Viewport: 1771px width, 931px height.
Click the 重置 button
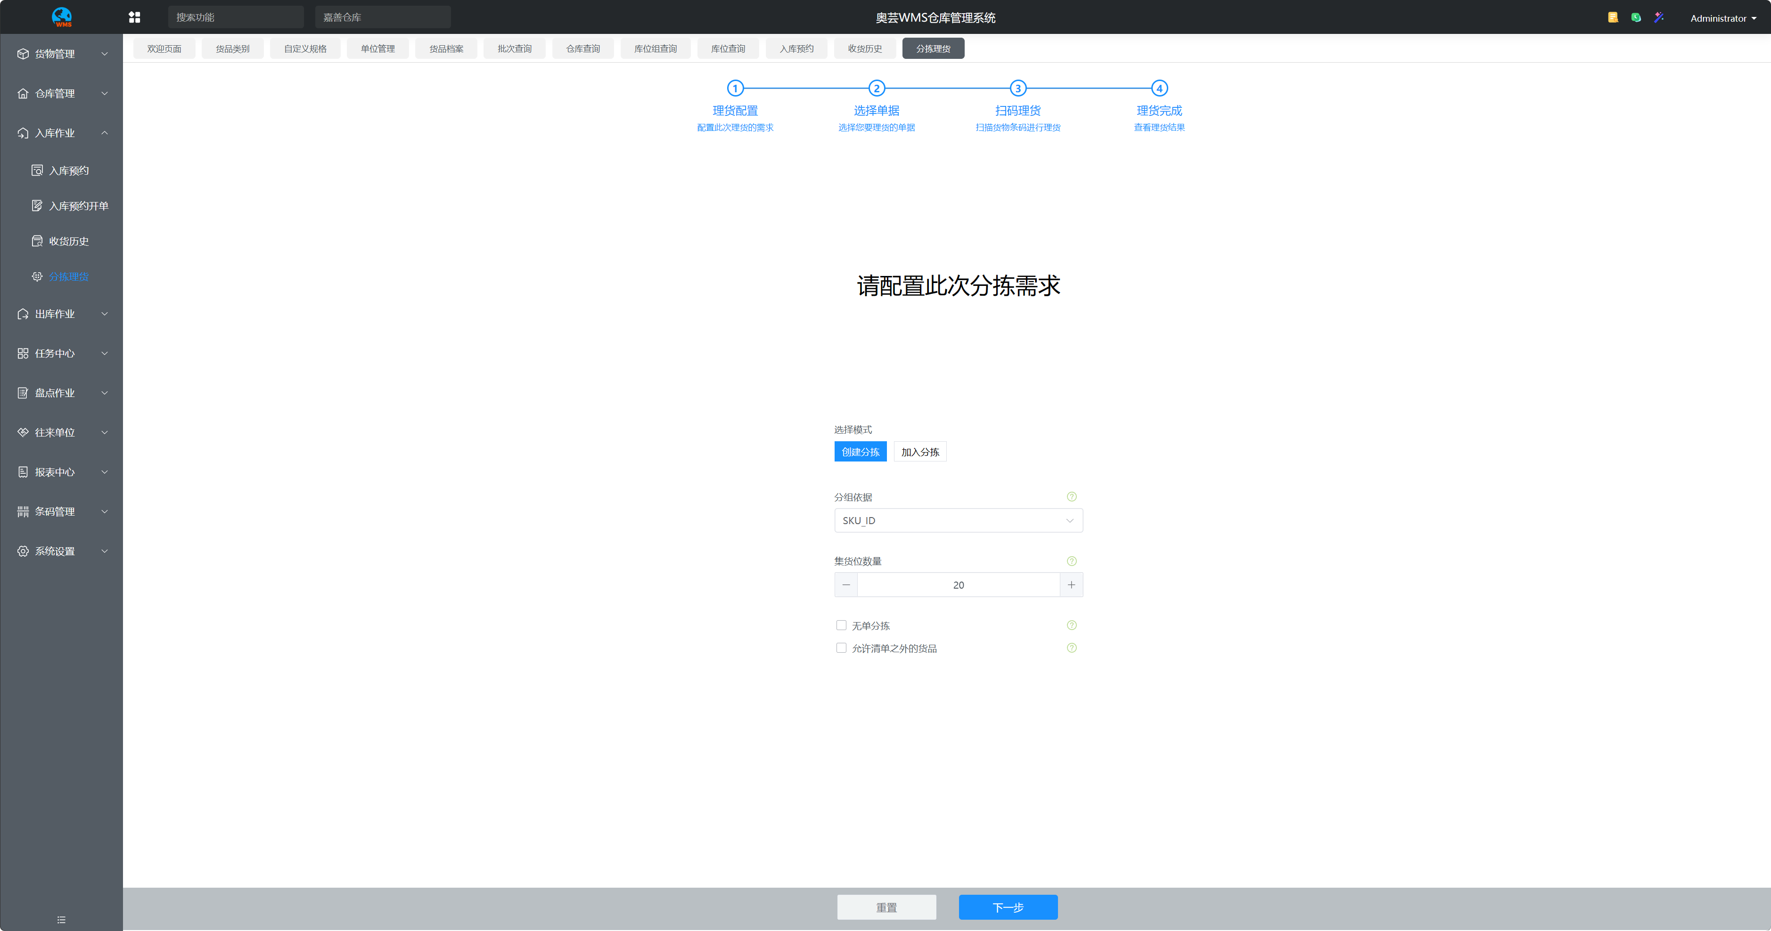tap(886, 907)
